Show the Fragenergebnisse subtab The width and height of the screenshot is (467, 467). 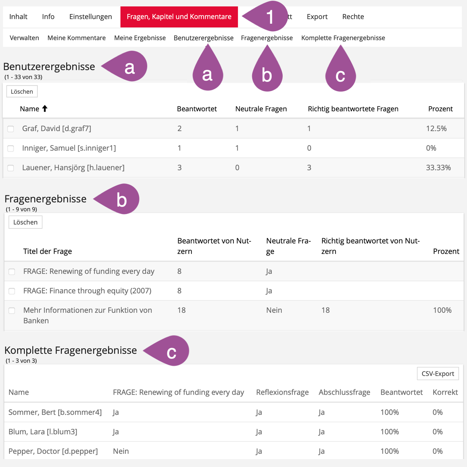267,38
